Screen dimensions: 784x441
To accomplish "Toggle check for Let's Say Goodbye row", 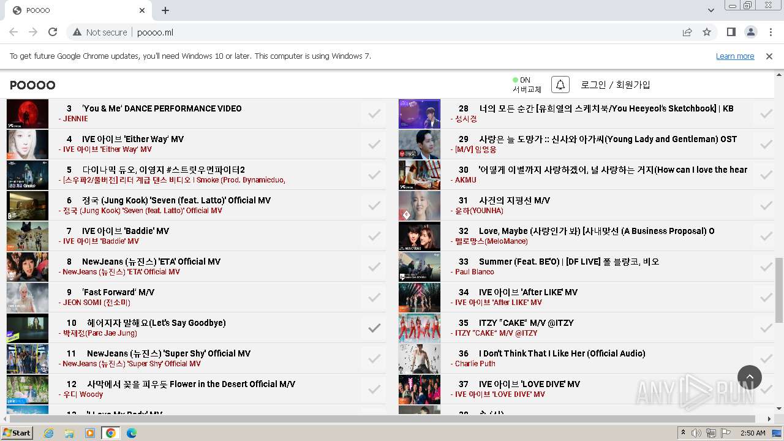I will point(374,328).
